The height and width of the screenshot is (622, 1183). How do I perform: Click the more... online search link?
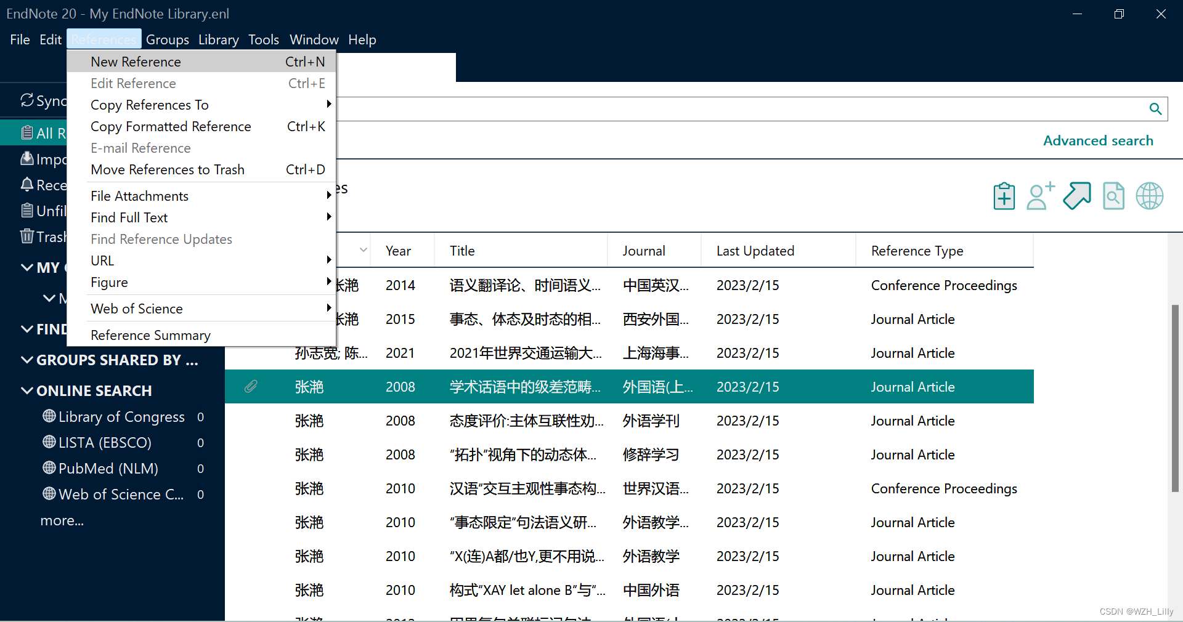pos(62,520)
